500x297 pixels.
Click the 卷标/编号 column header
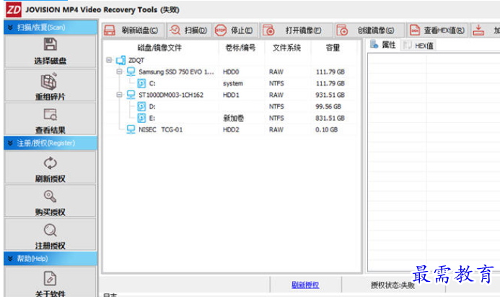[240, 48]
